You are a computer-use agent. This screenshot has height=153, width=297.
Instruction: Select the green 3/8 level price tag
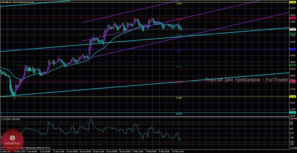coord(293,65)
